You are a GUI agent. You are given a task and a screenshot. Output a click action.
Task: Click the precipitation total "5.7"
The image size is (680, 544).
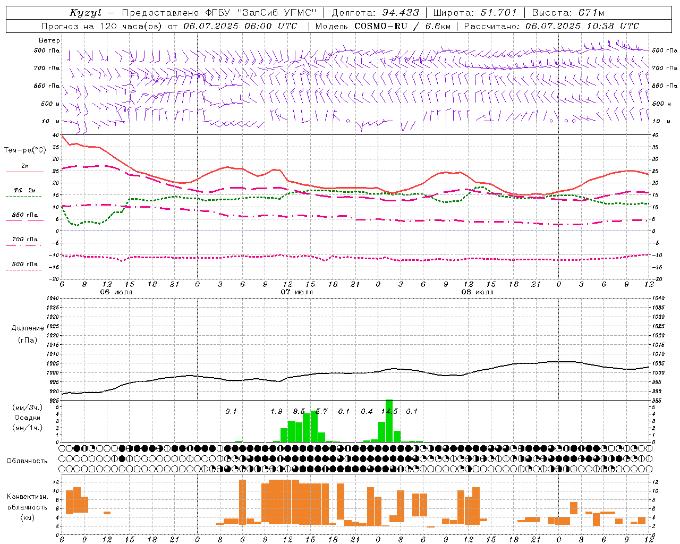pos(321,412)
